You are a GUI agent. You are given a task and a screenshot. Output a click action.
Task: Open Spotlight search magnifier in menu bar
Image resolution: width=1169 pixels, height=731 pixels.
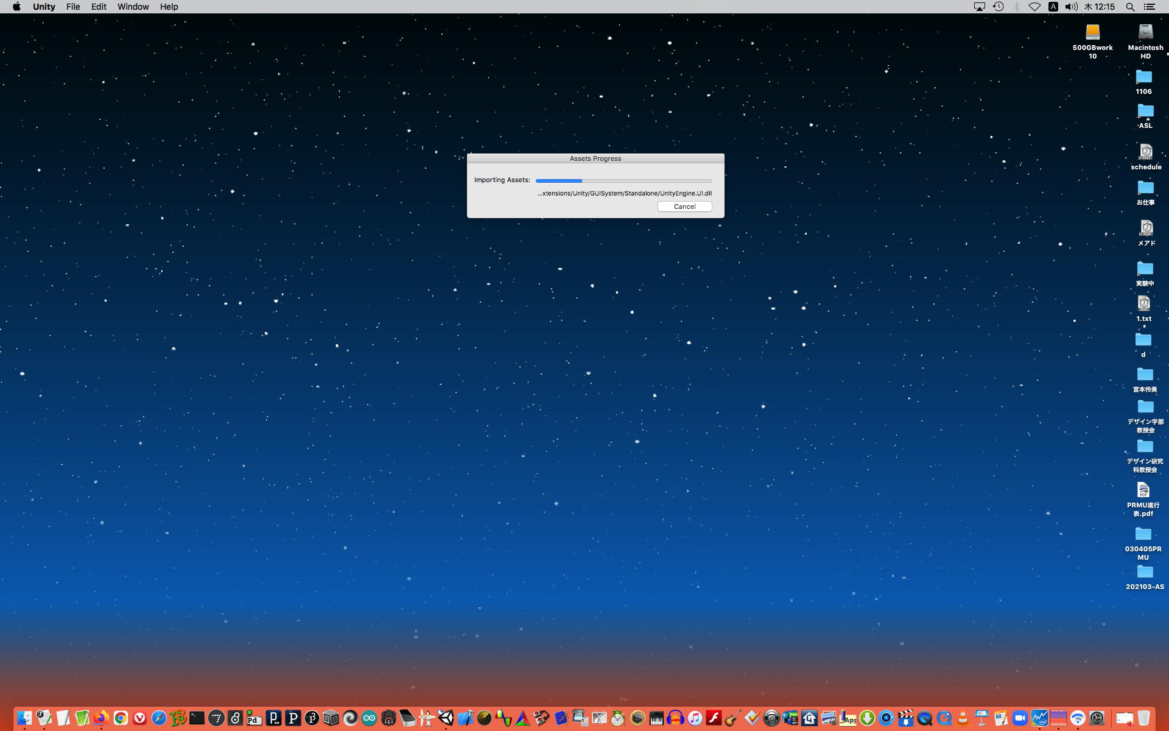point(1130,7)
